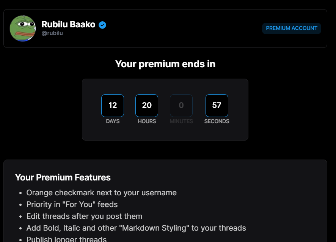Select the days counter box showing 12

pos(113,106)
